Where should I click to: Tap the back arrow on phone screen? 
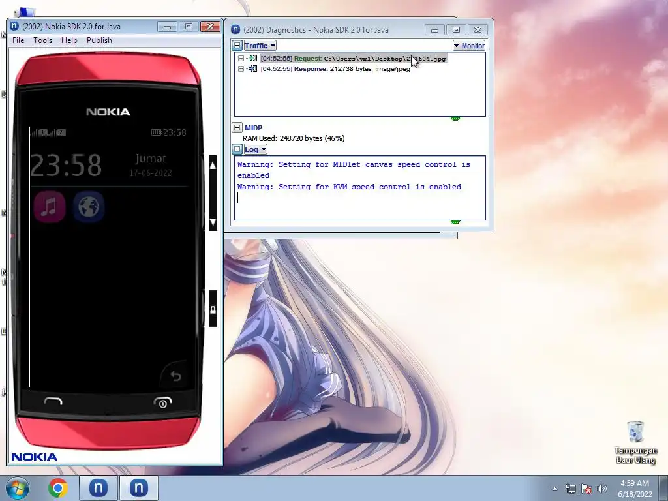coord(175,376)
